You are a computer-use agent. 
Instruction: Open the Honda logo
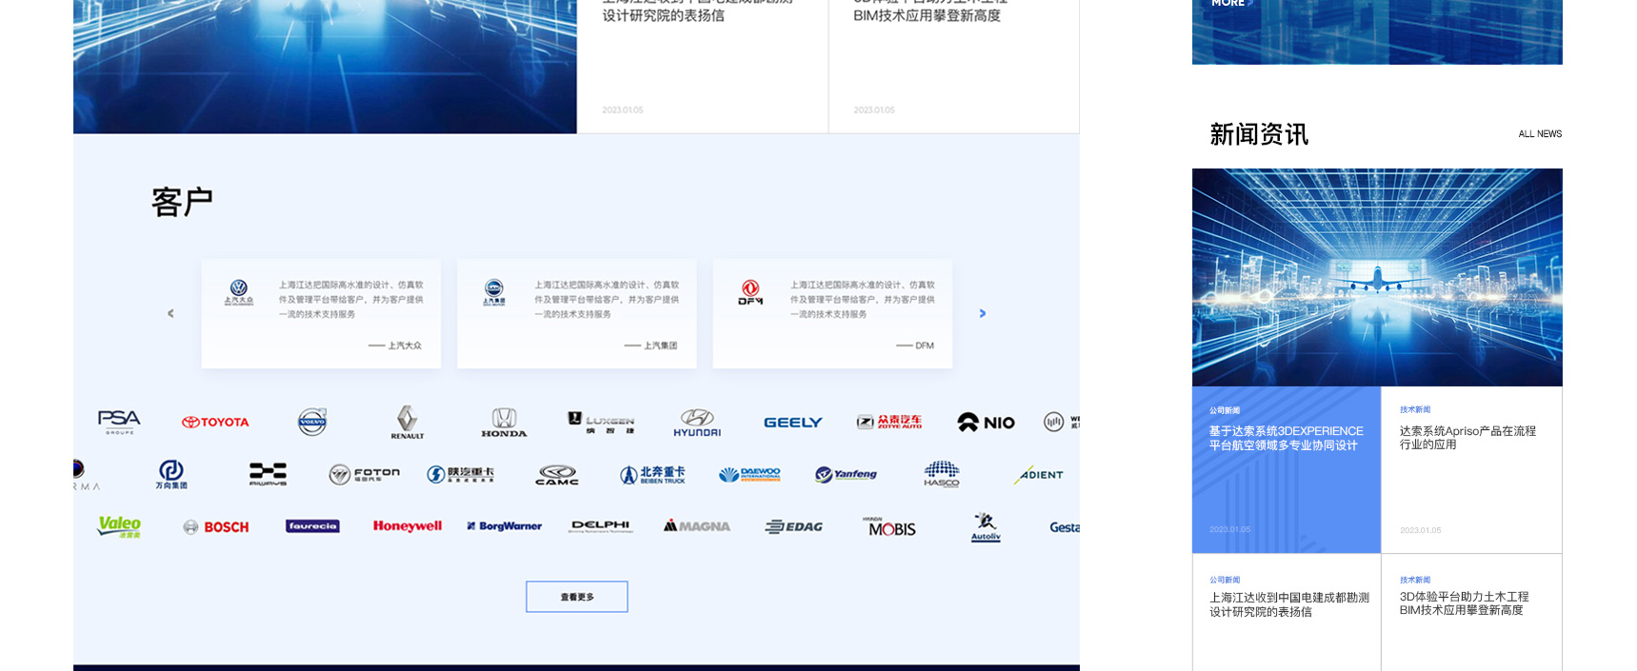504,423
